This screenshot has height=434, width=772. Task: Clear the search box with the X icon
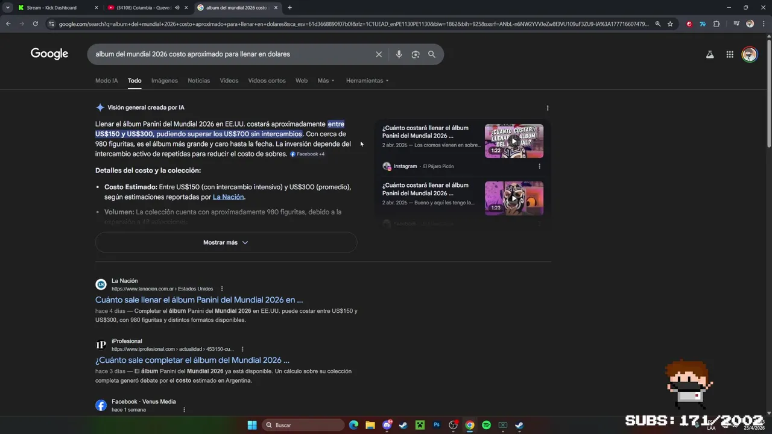coord(379,54)
